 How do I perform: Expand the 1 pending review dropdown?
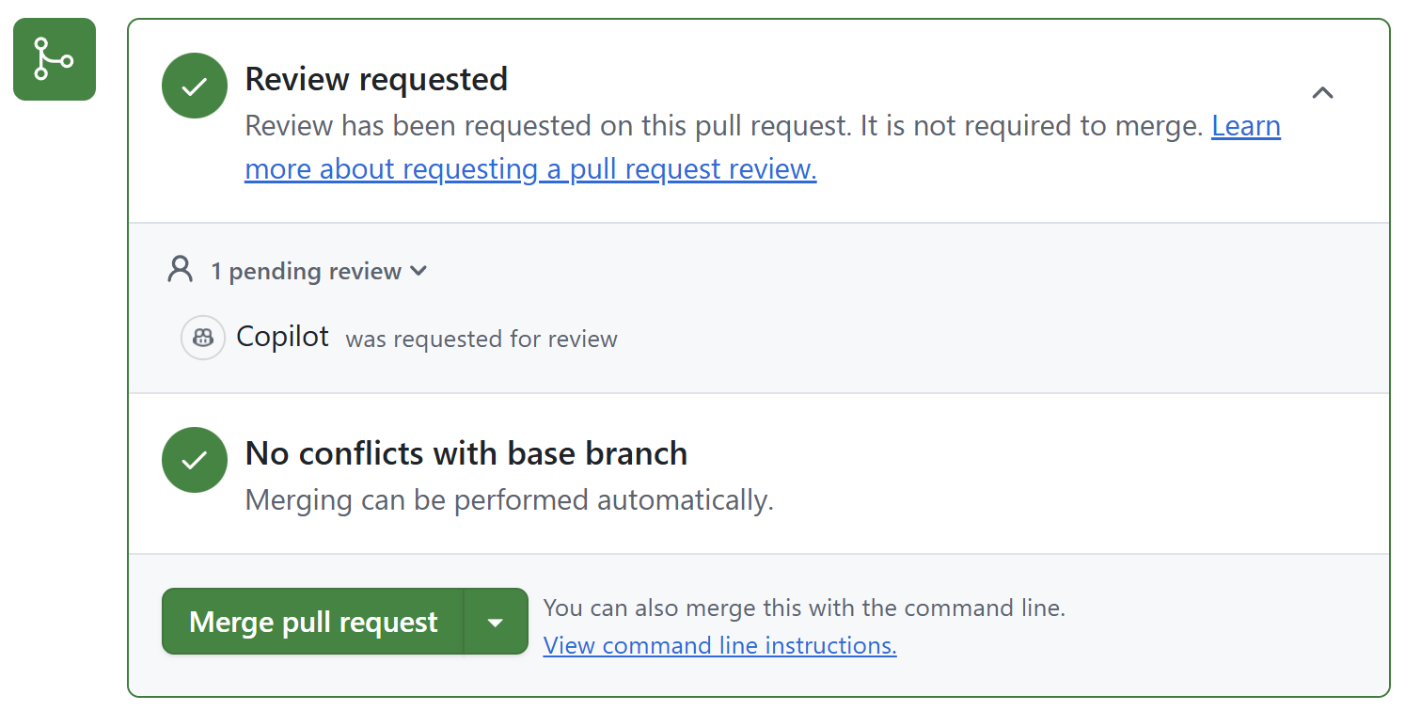click(418, 271)
